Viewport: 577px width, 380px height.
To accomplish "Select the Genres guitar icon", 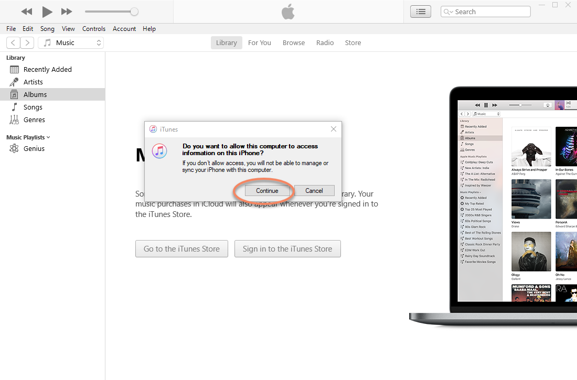I will coord(14,120).
